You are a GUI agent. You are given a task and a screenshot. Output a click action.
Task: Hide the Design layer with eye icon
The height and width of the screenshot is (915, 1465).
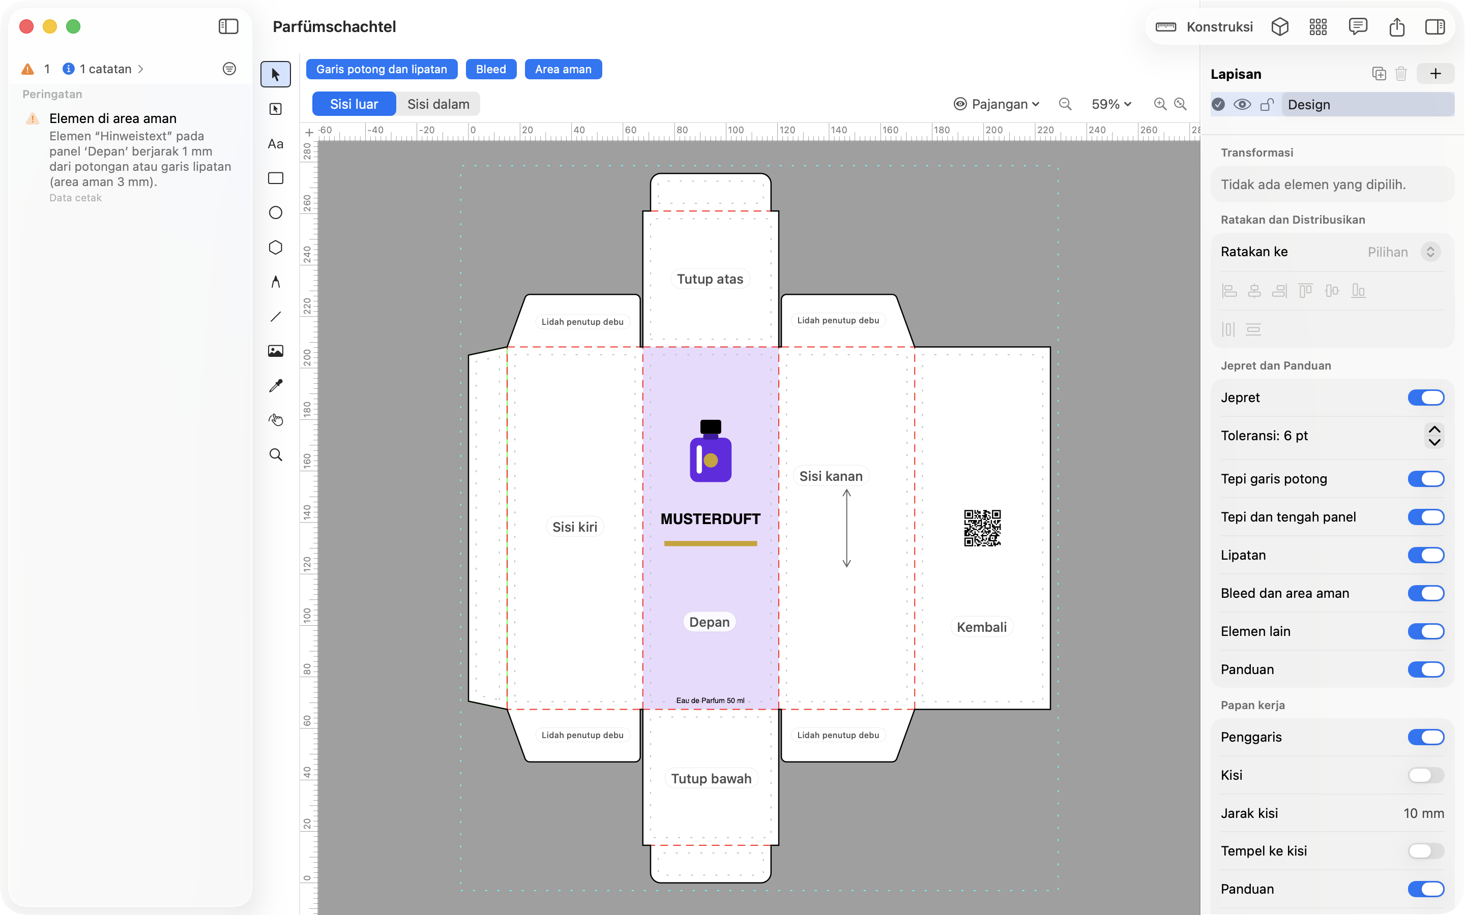1242,105
